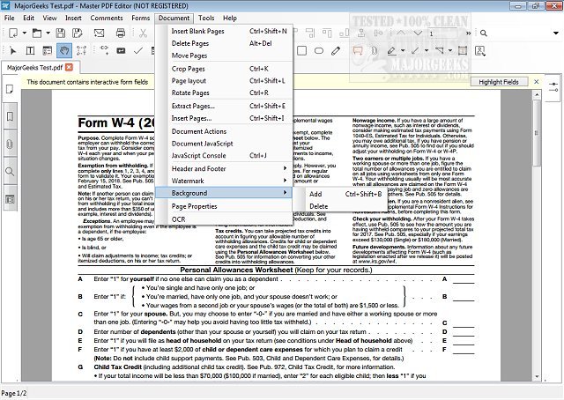Expand the polygon tool dropdown arrow
Image resolution: width=564 pixels, height=400 pixels.
point(450,51)
